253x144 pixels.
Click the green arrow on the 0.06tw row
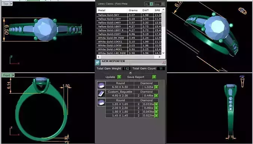point(156,108)
